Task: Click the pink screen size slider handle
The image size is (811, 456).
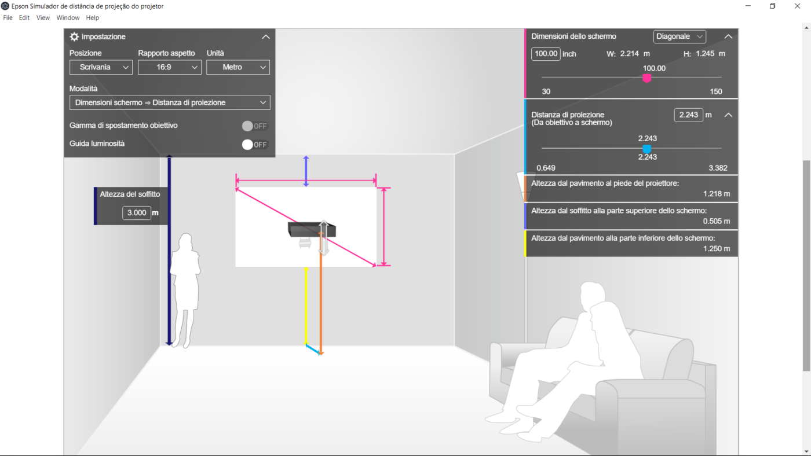Action: tap(647, 78)
